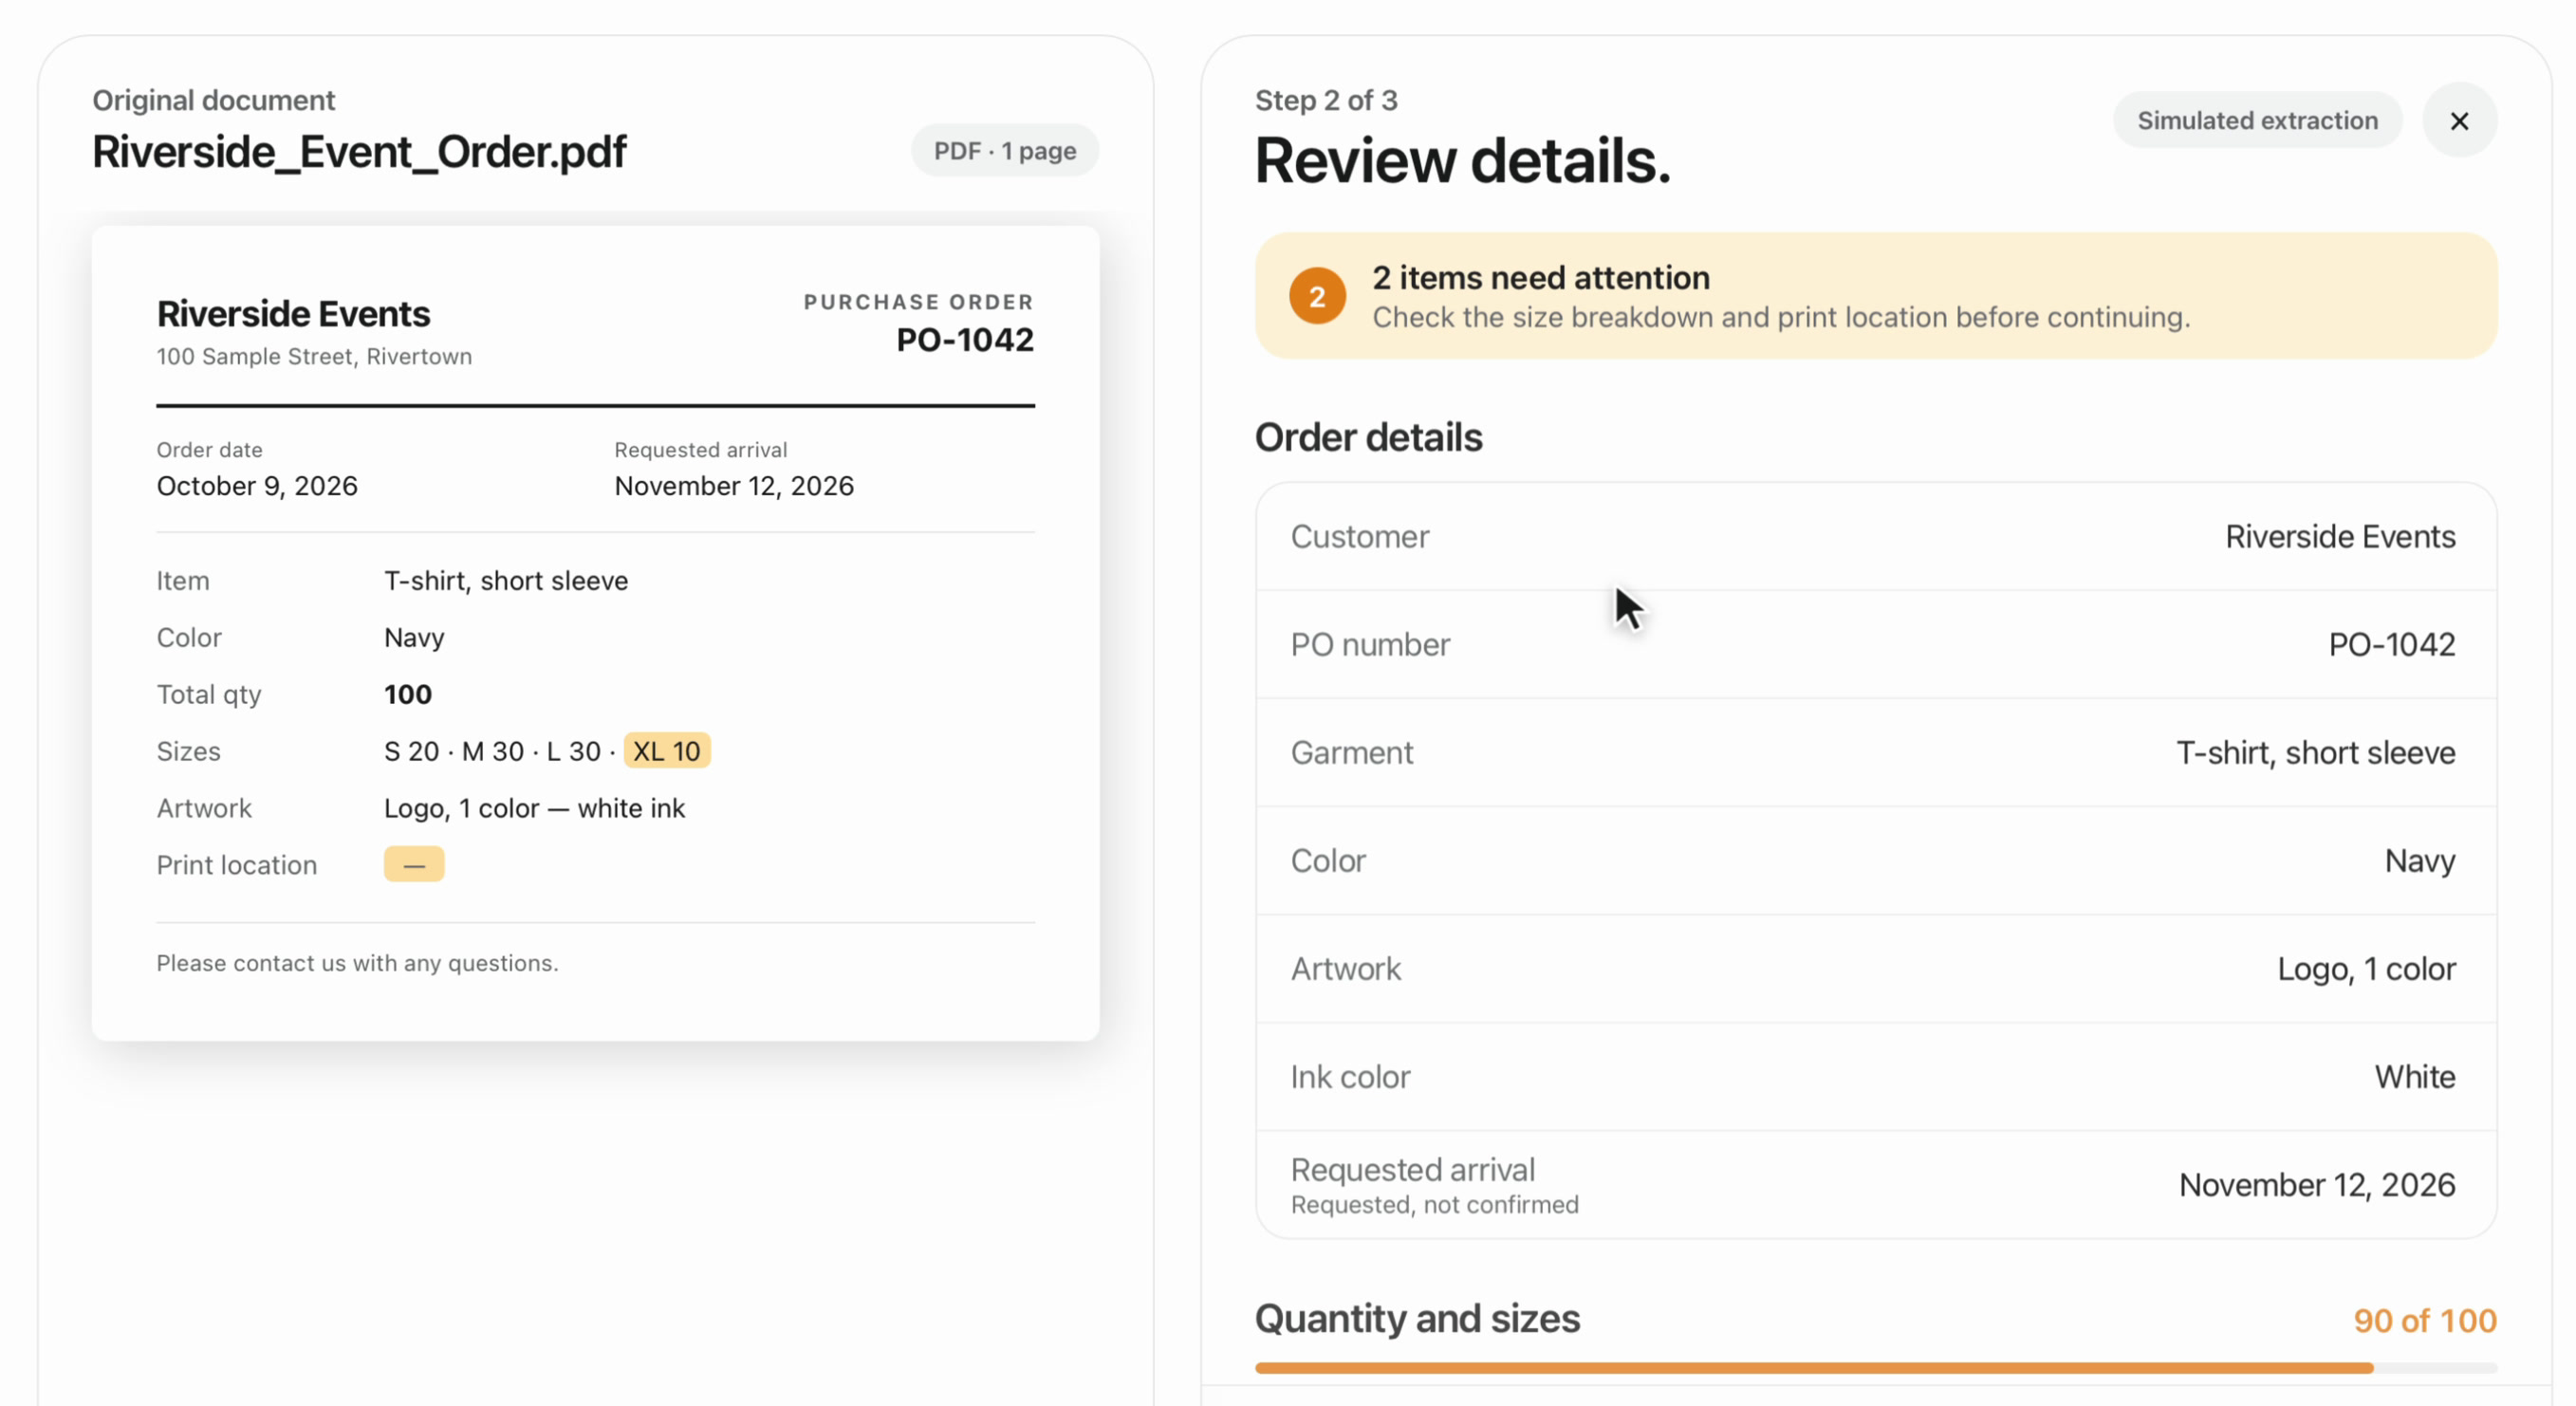
Task: Click the 2 items need attention heading
Action: pos(1540,277)
